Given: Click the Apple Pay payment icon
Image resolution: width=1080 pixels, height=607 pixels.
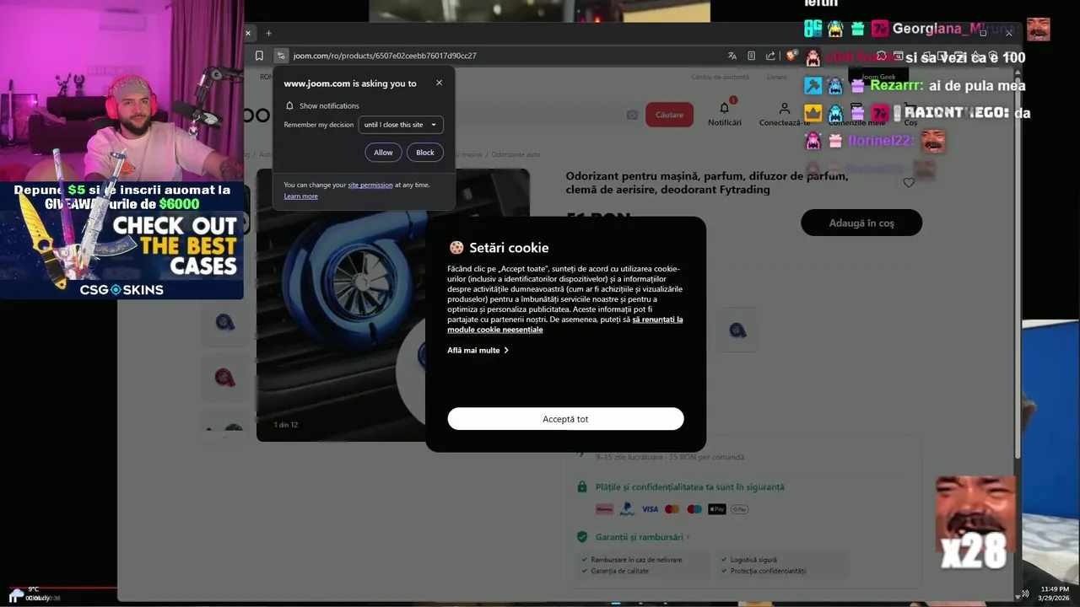Looking at the screenshot, I should 717,509.
